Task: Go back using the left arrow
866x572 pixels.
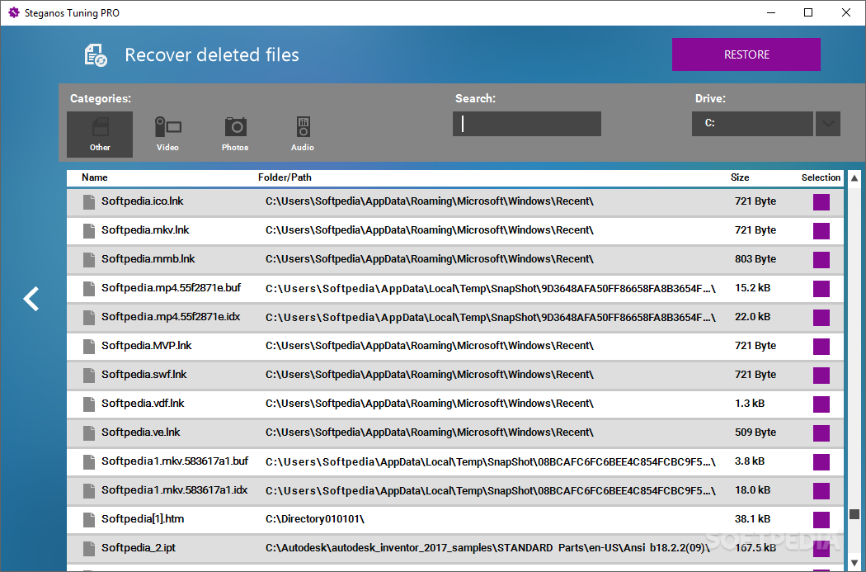Action: (31, 299)
